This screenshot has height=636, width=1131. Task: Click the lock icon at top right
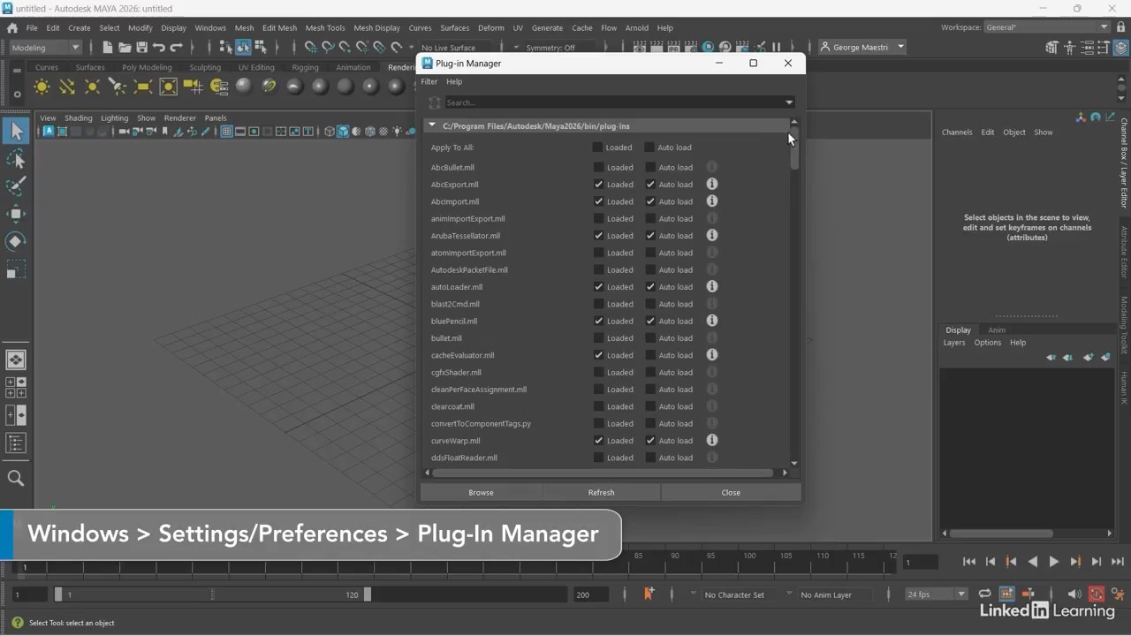point(1120,27)
